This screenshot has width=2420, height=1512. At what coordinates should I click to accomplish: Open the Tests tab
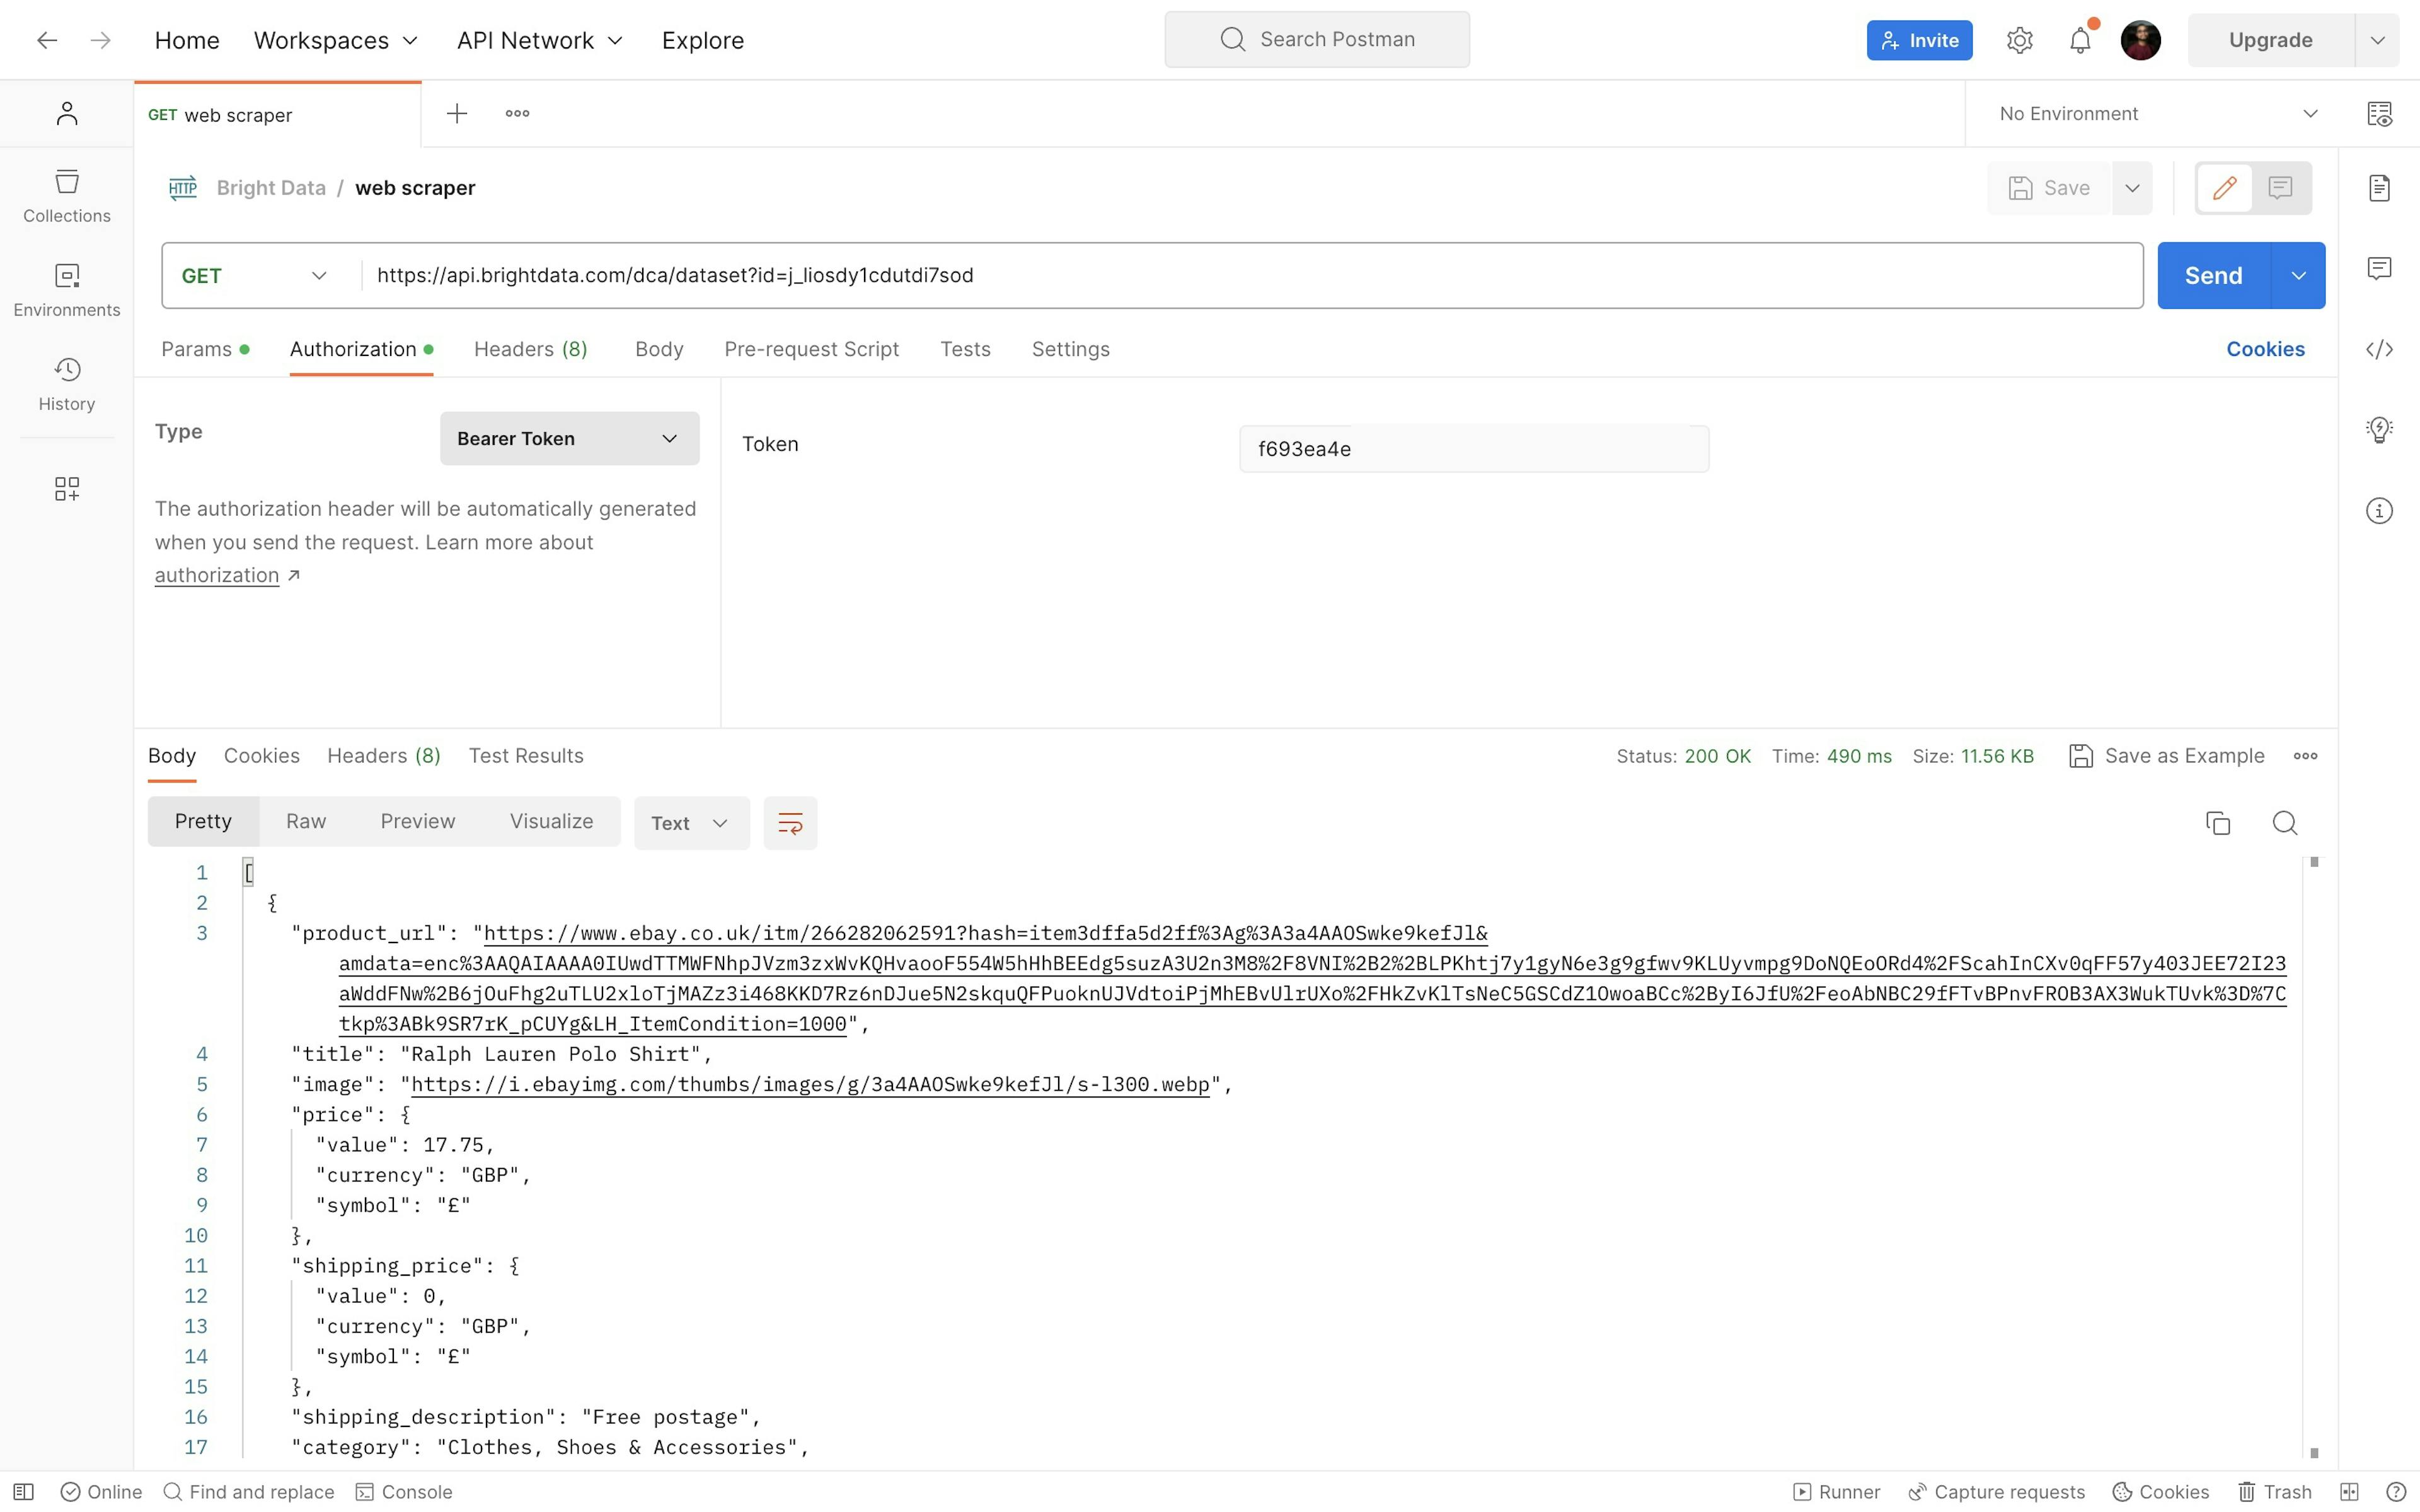965,349
